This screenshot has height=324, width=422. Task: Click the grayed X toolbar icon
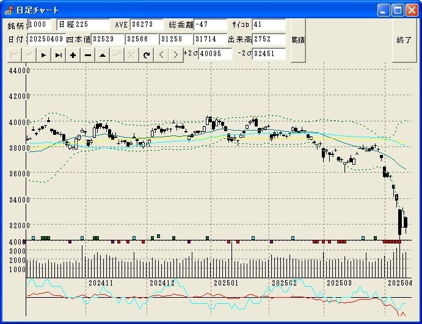click(131, 55)
